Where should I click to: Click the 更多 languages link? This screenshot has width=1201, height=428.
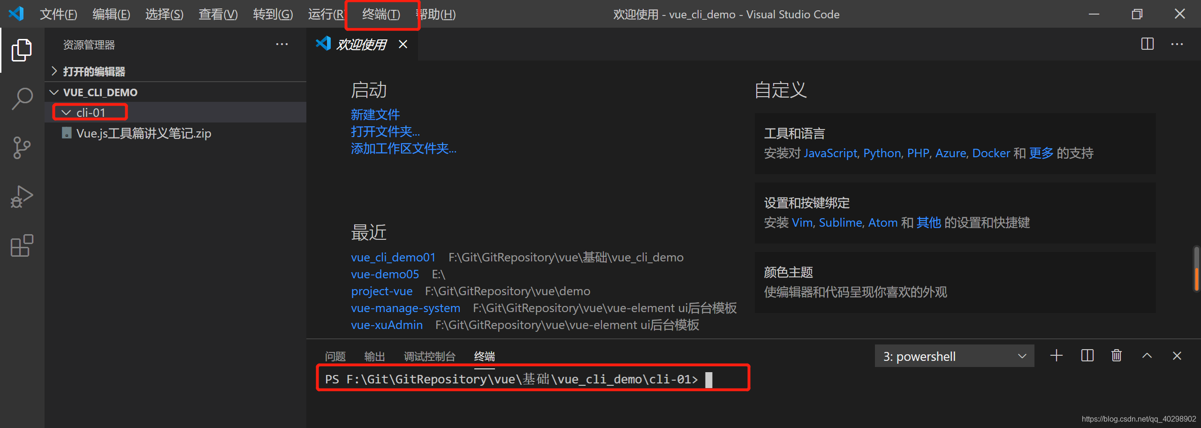[x=1041, y=153]
